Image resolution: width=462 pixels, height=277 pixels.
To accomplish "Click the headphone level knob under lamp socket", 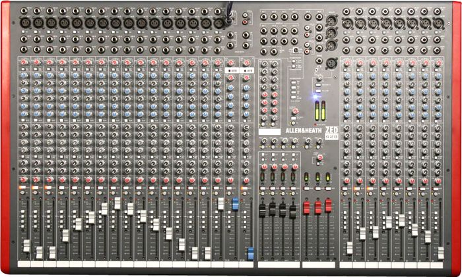I will (319, 78).
